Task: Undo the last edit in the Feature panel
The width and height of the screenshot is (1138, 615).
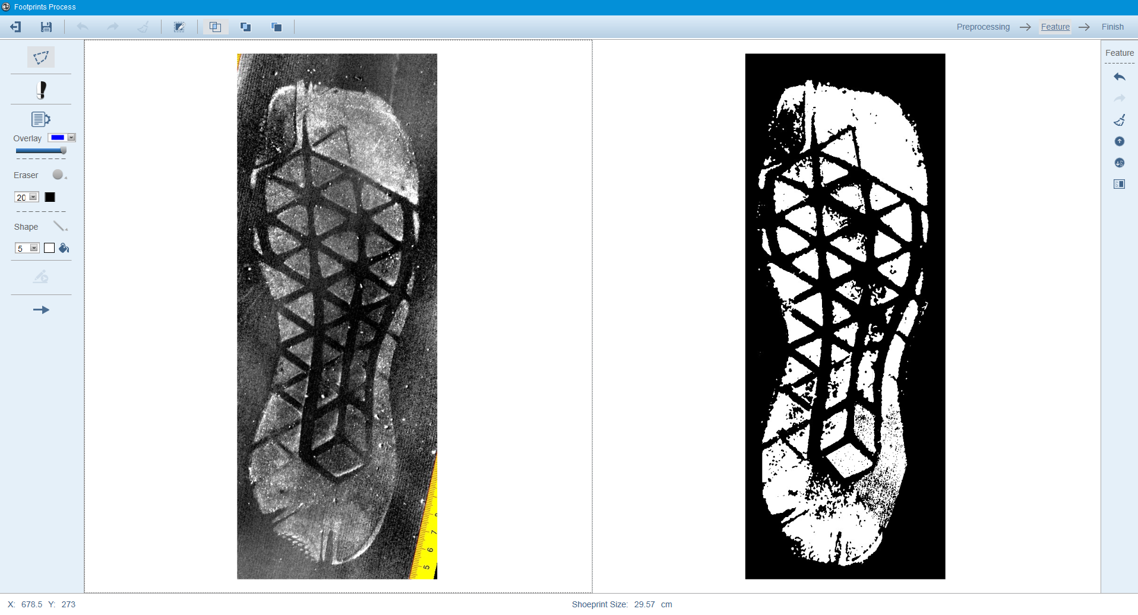Action: 1120,77
